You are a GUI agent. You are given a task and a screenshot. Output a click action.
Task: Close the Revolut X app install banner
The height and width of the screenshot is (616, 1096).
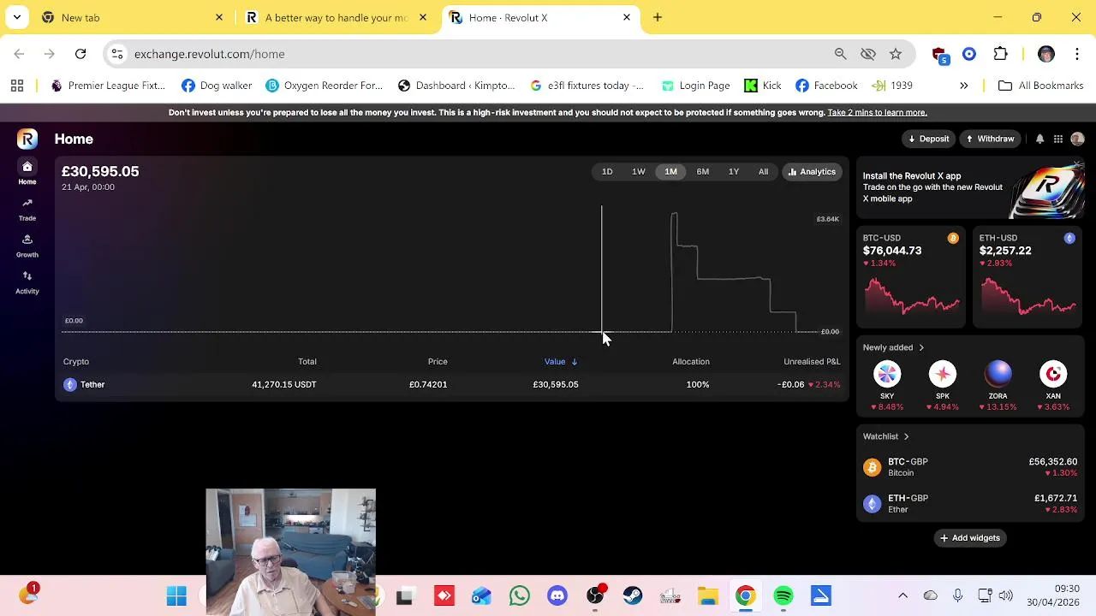click(1078, 165)
